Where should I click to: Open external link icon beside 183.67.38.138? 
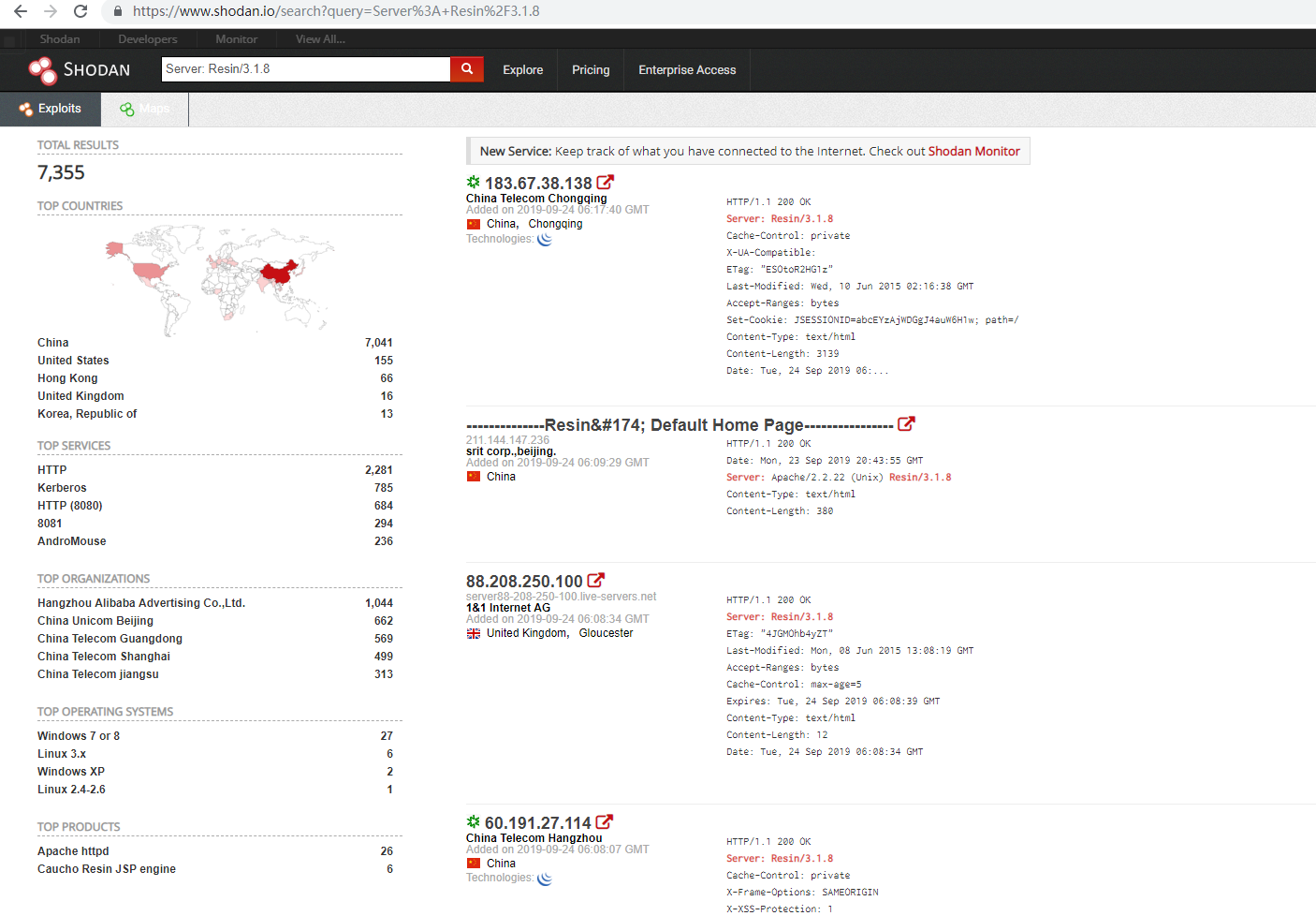606,183
